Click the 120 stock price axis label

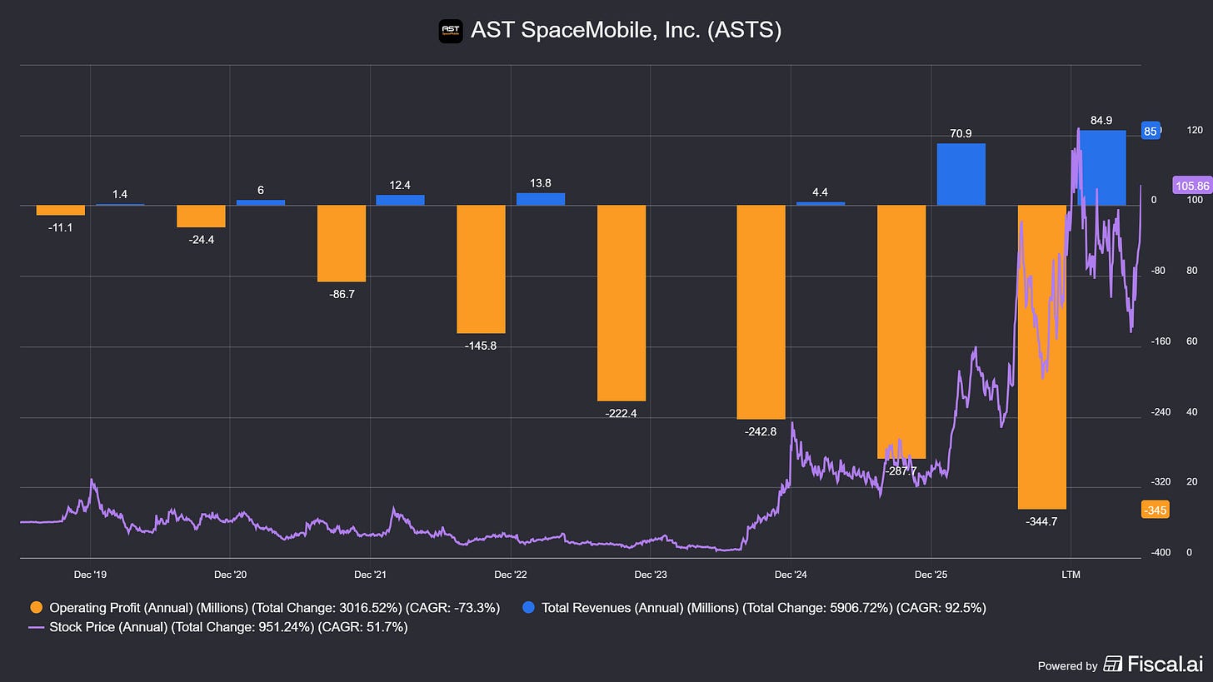(1195, 131)
